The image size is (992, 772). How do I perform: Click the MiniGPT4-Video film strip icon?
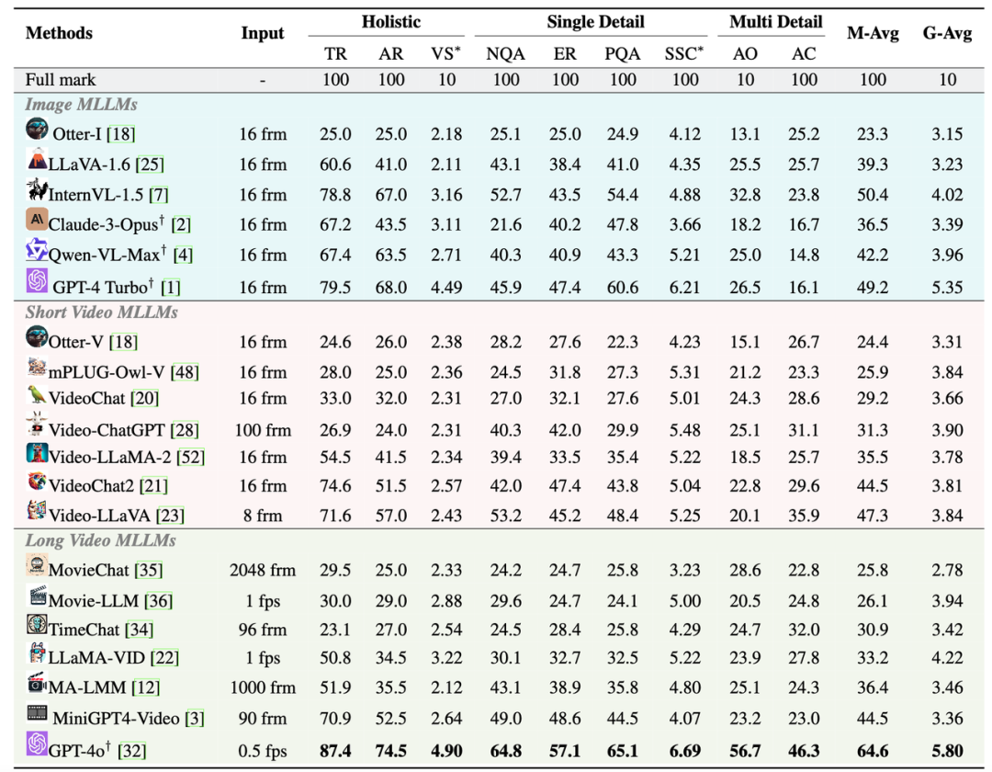point(38,713)
